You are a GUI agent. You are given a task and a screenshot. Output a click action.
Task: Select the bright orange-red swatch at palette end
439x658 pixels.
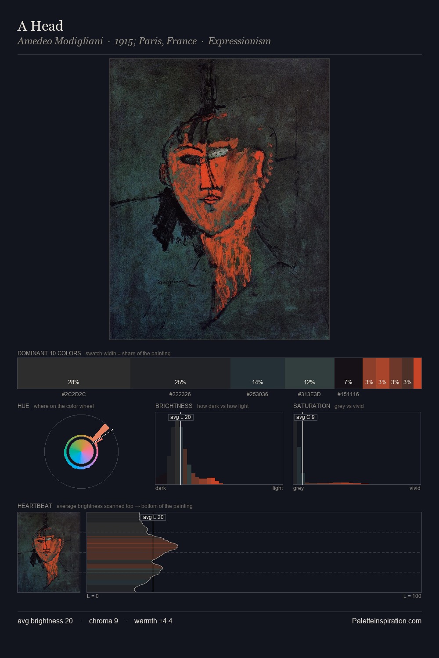[417, 373]
